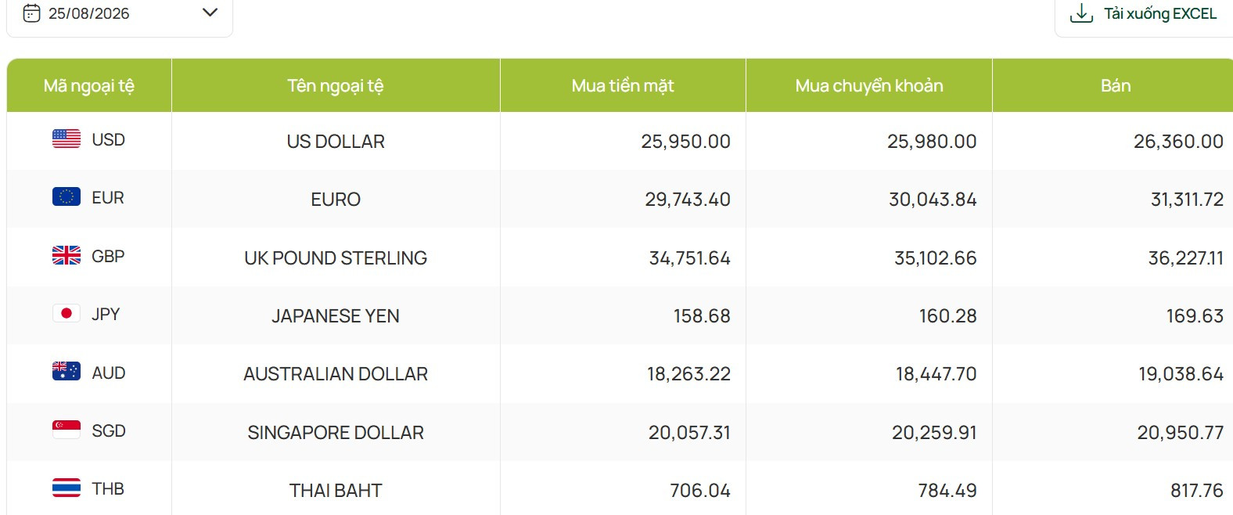The image size is (1233, 515).
Task: Click the AUD Australia flag icon
Action: tap(67, 371)
